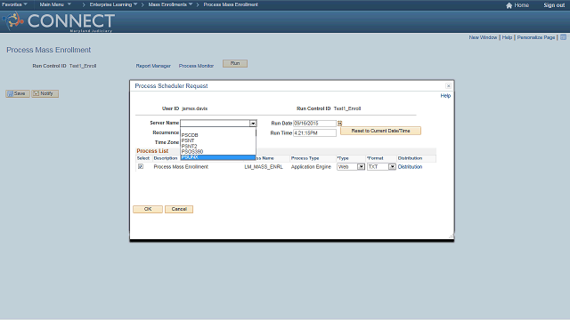Select PSNT2 in the server dropdown list
This screenshot has width=570, height=320.
coord(218,146)
